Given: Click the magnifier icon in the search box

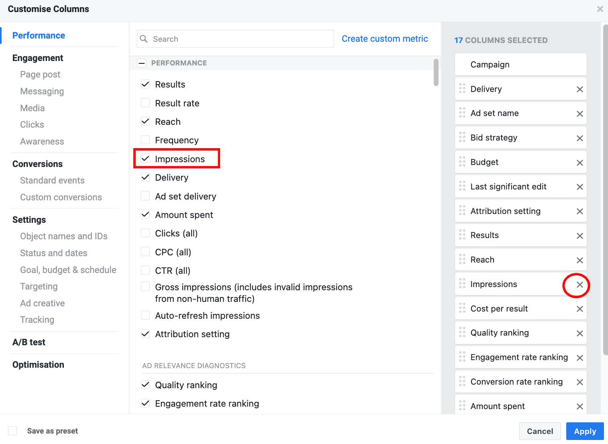Looking at the screenshot, I should point(144,39).
